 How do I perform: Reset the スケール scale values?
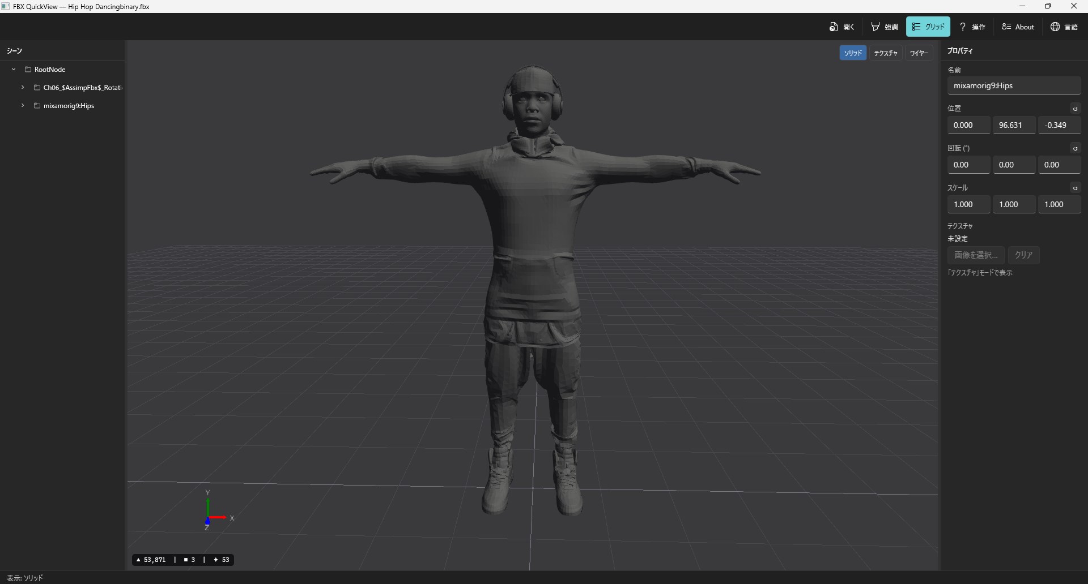click(1075, 188)
